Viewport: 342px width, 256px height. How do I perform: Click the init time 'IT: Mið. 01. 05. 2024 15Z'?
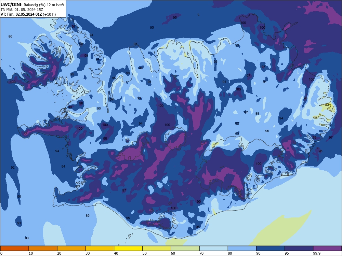(22, 10)
